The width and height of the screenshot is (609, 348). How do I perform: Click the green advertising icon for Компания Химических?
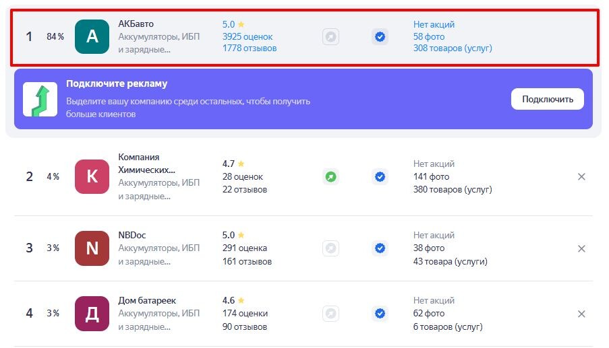(330, 177)
